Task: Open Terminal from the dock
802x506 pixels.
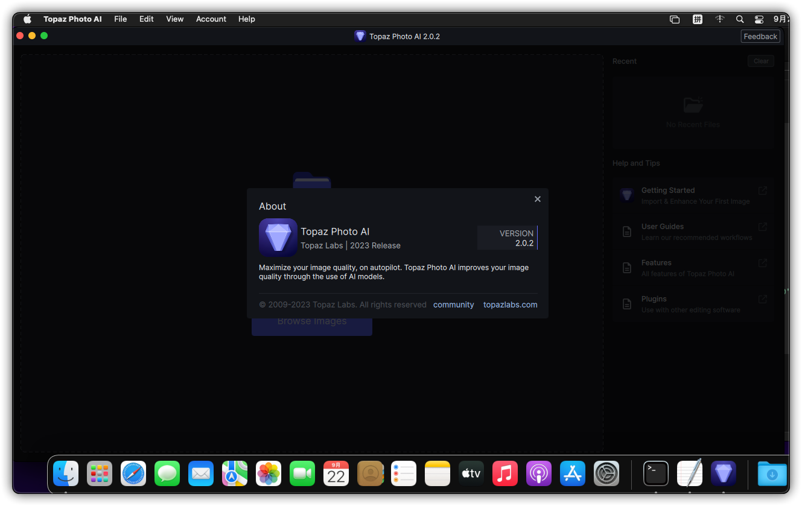Action: coord(656,473)
